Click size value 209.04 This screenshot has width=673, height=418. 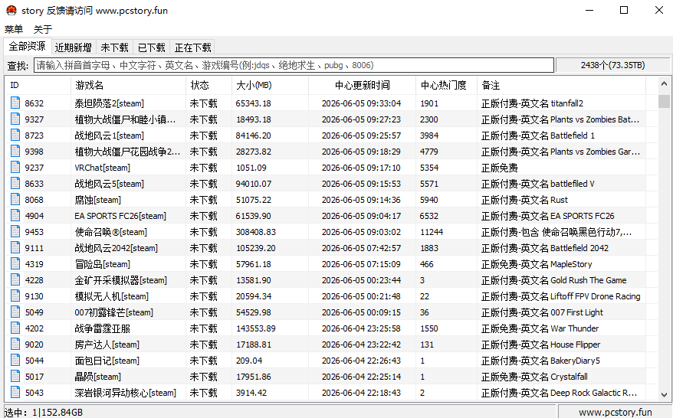(249, 361)
